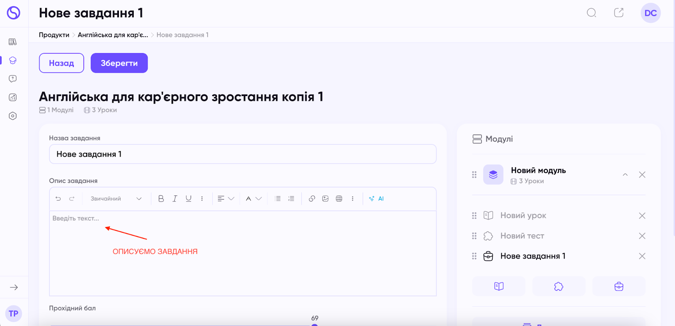Grab the drag handle of Новий тест

pos(474,236)
